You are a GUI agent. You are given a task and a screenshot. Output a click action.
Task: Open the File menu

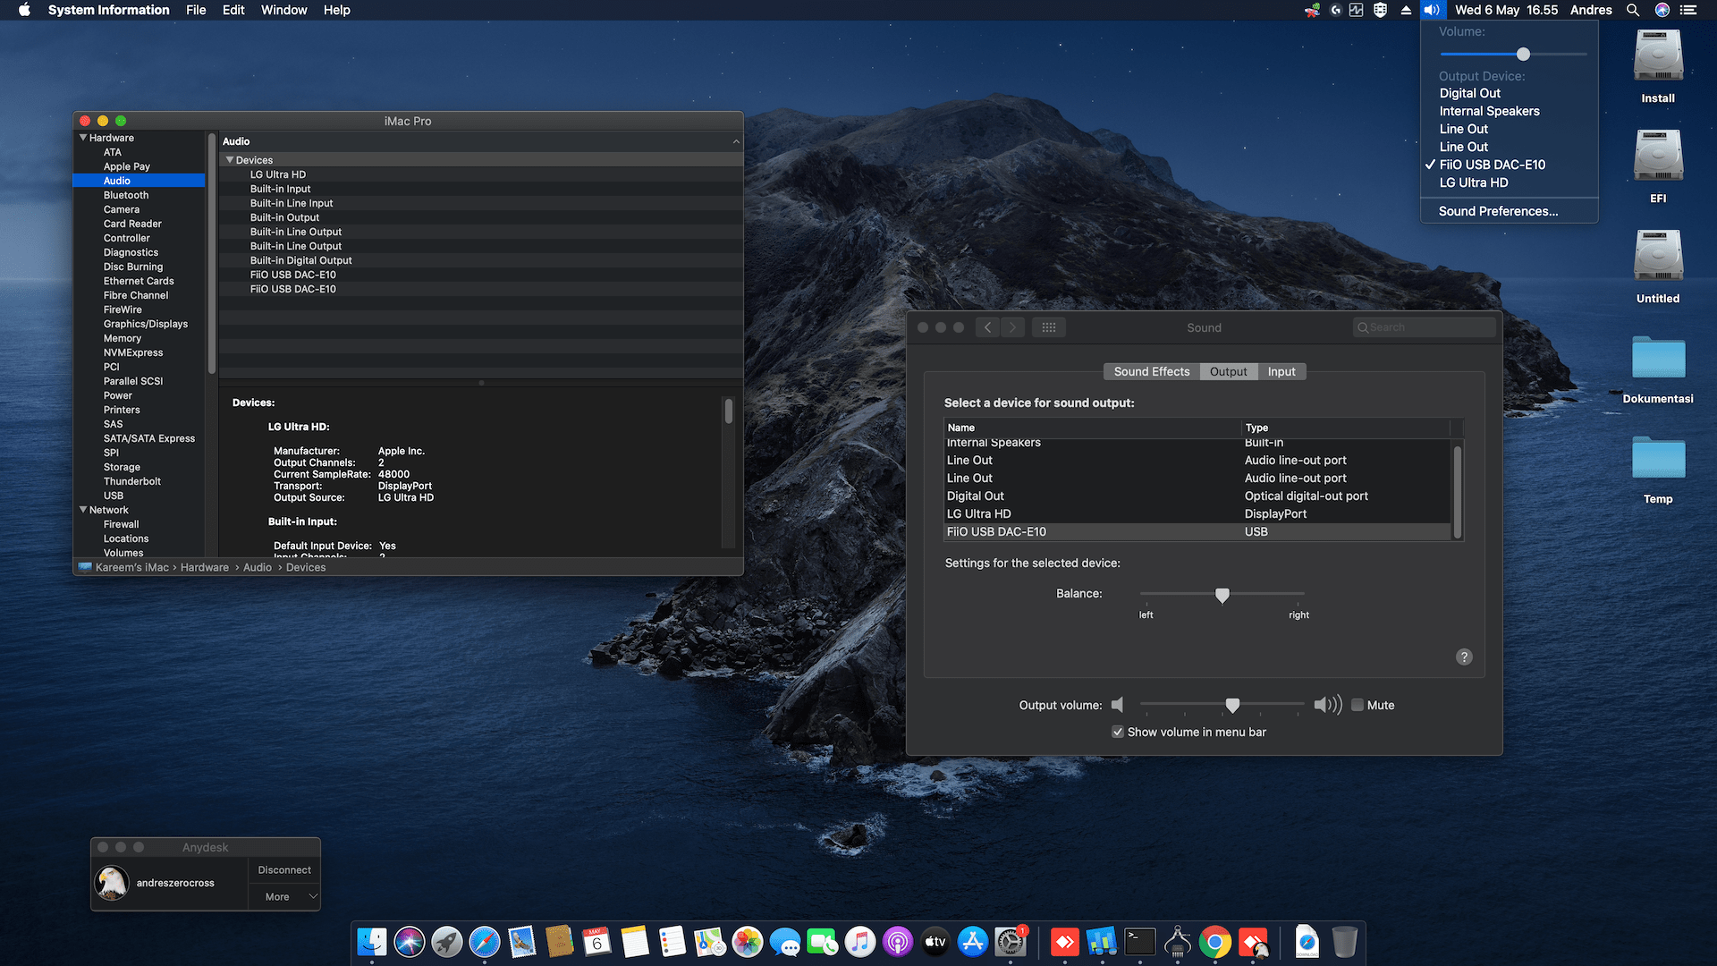point(196,10)
